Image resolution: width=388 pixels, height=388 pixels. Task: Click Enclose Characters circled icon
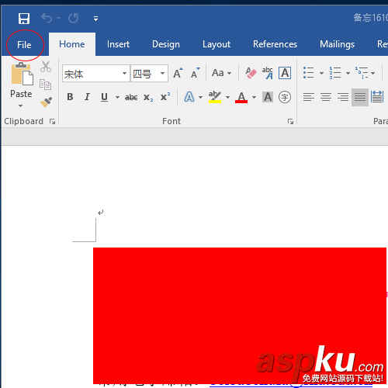[x=285, y=97]
